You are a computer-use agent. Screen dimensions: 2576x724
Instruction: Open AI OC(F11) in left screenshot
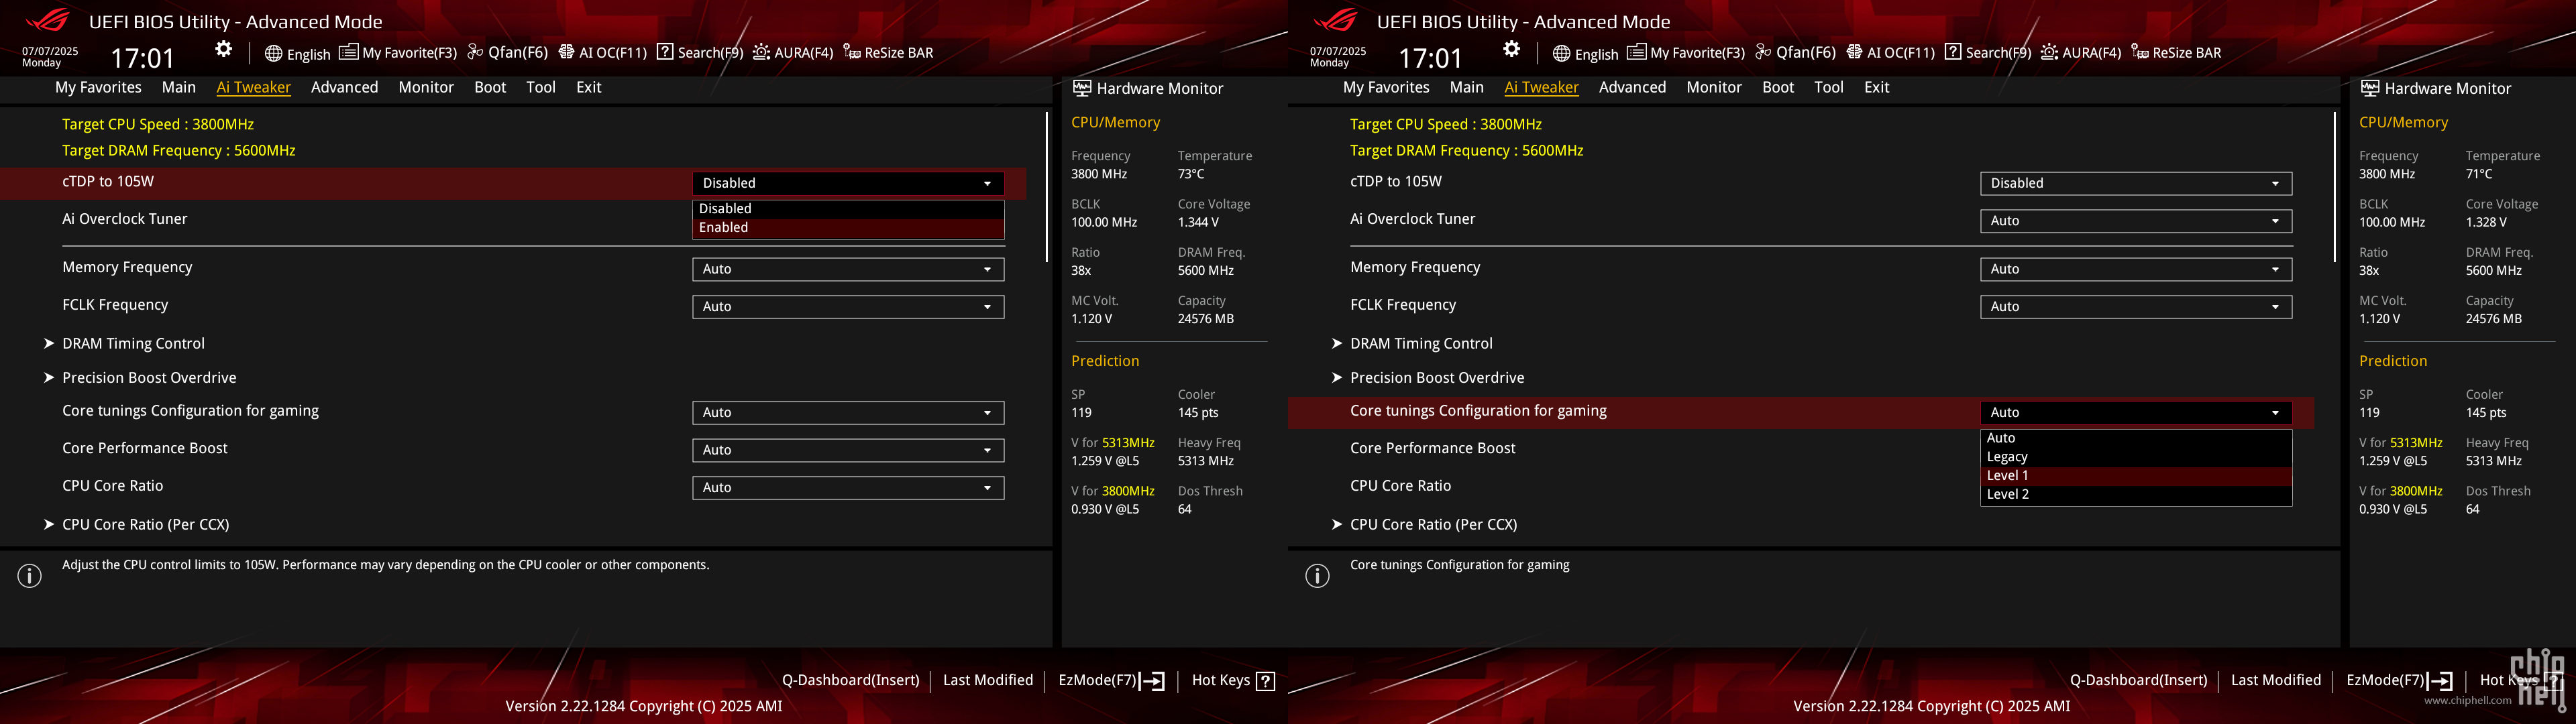pyautogui.click(x=602, y=53)
